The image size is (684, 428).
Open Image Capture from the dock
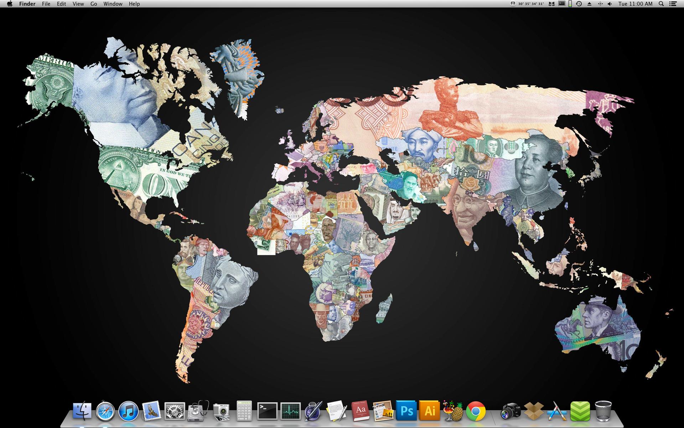[221, 412]
